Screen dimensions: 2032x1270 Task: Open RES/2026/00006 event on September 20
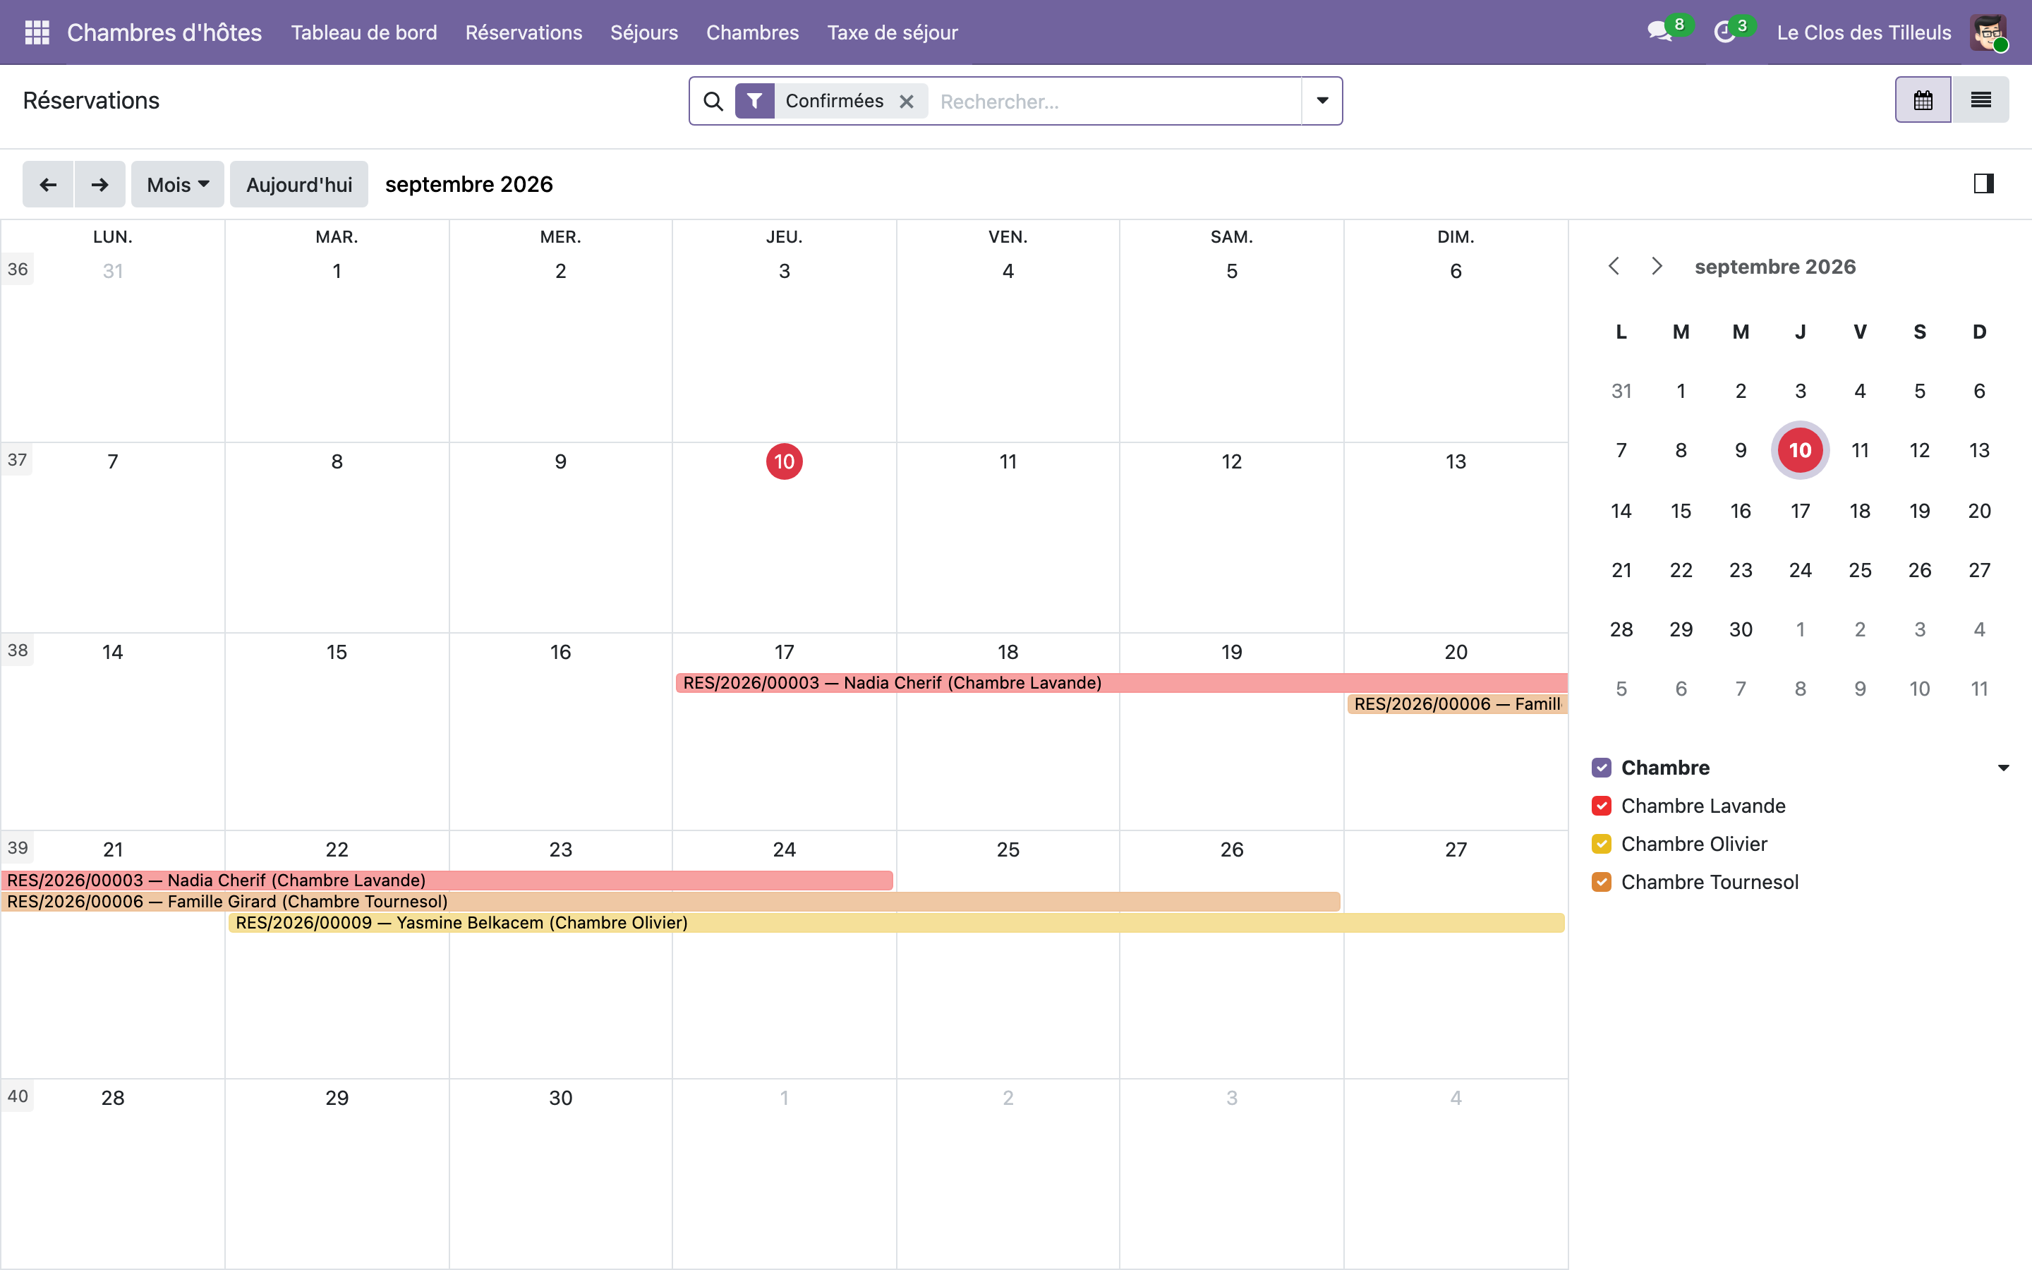[x=1457, y=704]
